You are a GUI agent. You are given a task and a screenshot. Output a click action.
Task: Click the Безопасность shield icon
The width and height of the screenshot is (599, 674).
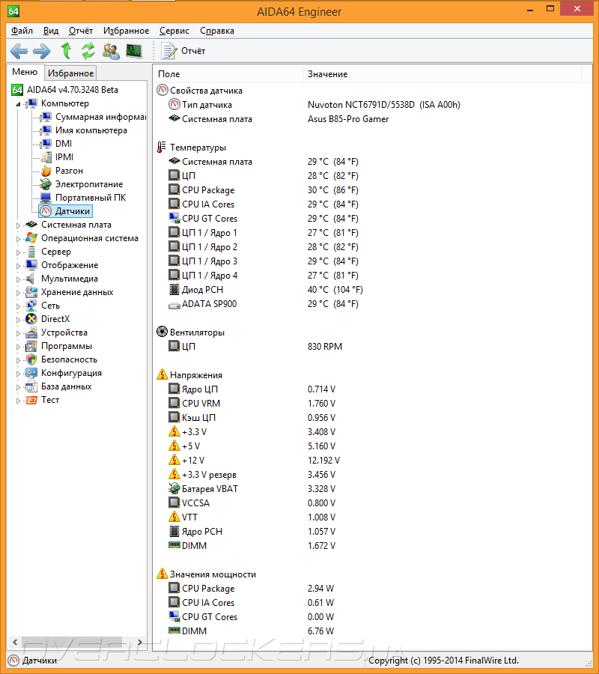point(31,359)
